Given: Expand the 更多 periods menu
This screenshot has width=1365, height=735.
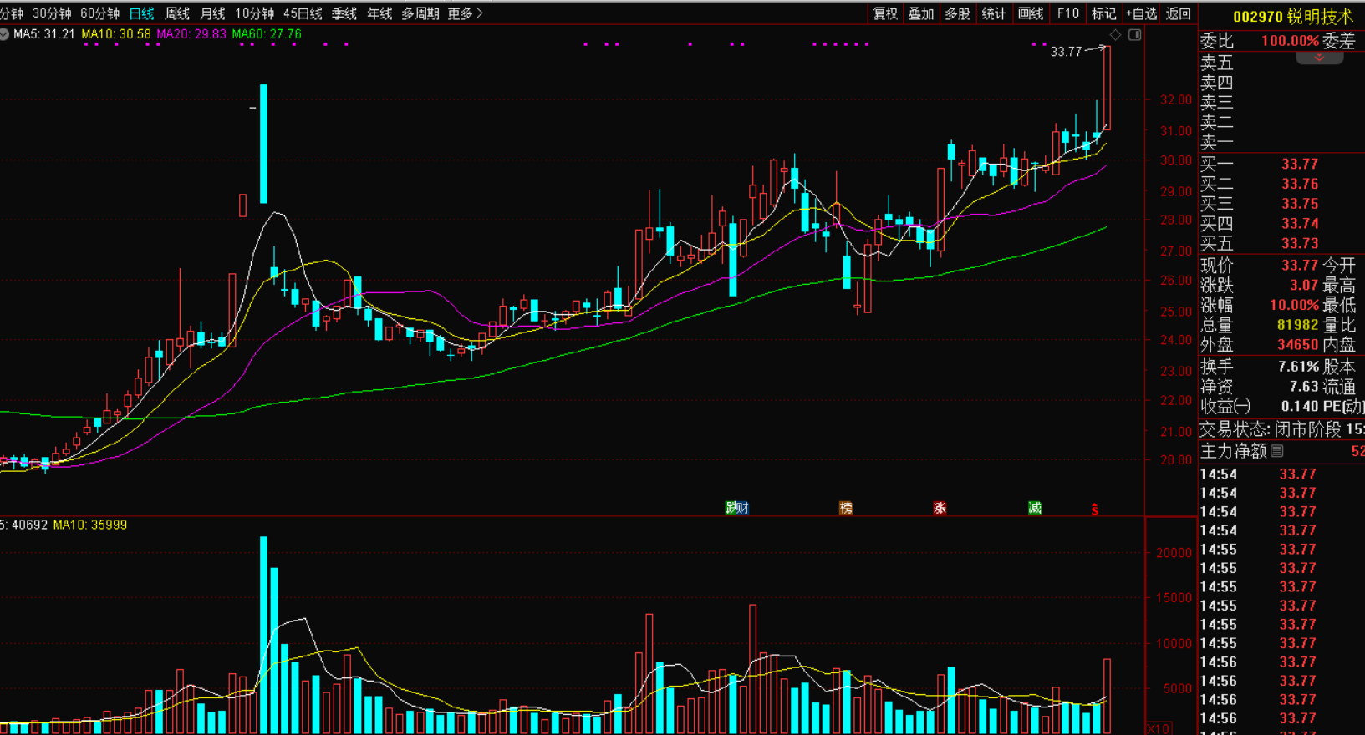Looking at the screenshot, I should click(x=465, y=13).
